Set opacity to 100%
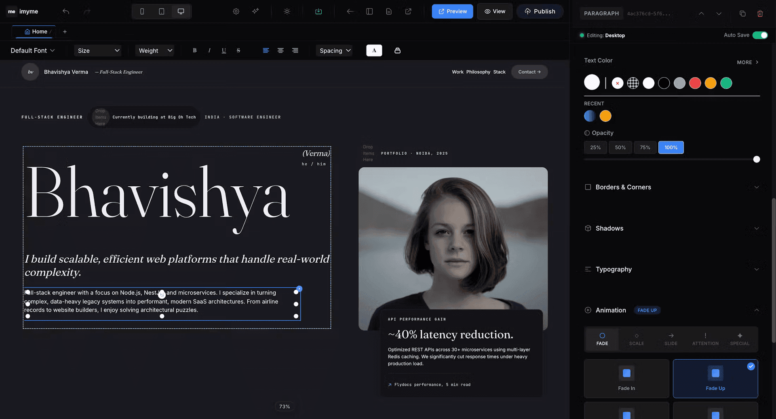The height and width of the screenshot is (419, 776). click(x=671, y=147)
